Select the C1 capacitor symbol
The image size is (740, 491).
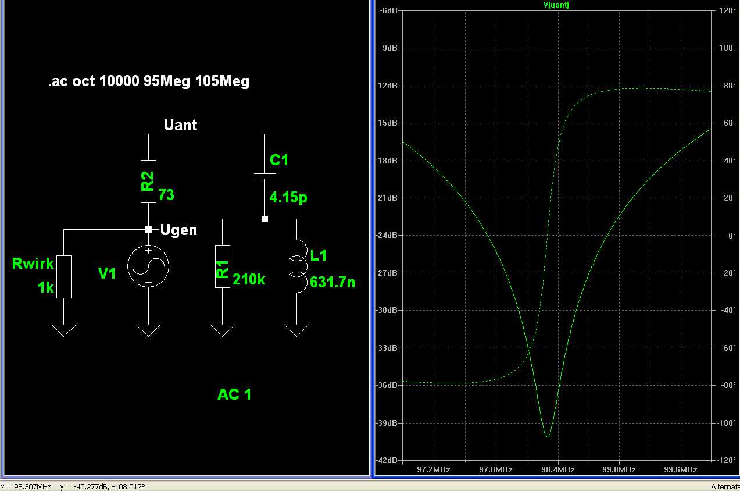coord(265,176)
